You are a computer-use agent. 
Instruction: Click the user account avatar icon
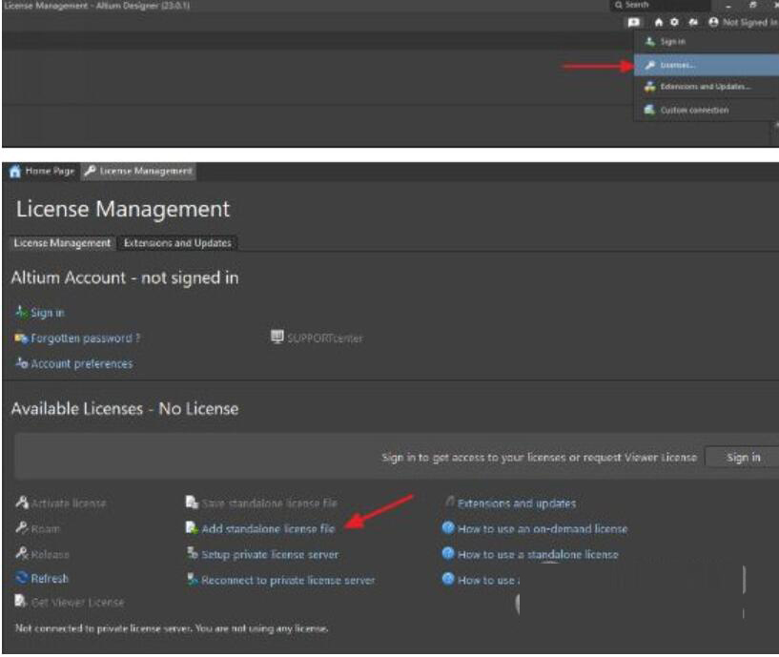pyautogui.click(x=713, y=22)
